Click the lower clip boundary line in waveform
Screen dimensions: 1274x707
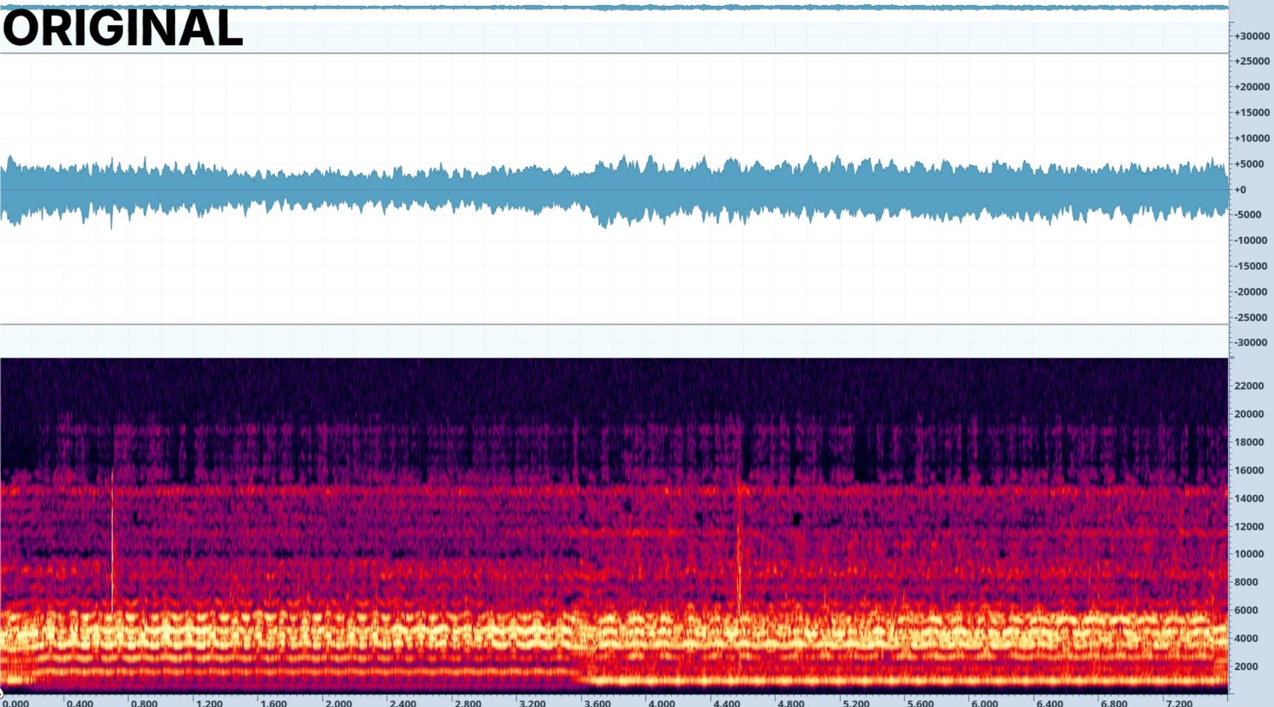click(614, 325)
